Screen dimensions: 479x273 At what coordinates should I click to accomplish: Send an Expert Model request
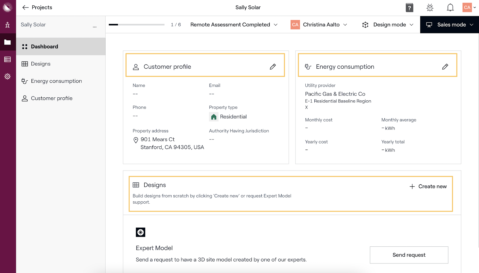pos(409,255)
